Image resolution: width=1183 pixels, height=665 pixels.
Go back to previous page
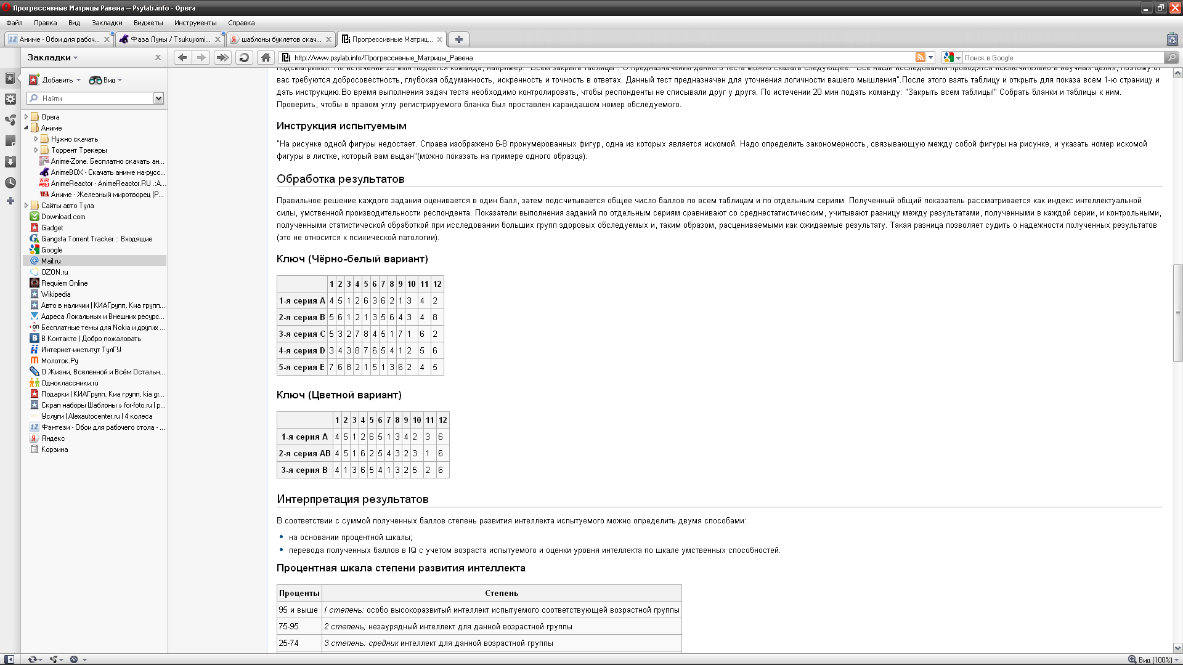pyautogui.click(x=182, y=58)
